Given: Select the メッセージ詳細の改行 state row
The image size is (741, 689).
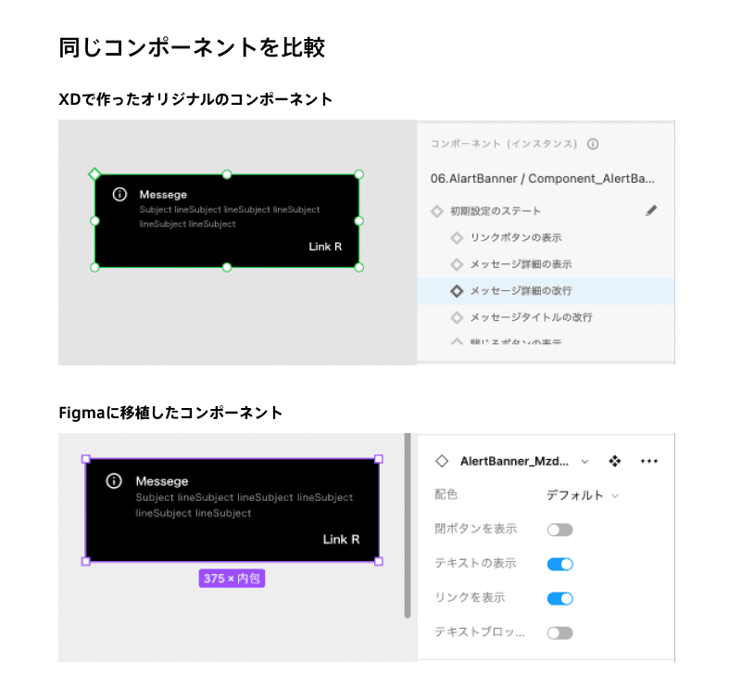Looking at the screenshot, I should 546,291.
